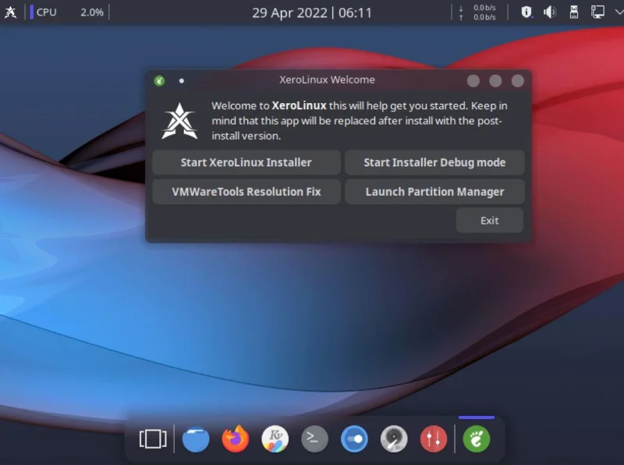Open System Settings toggle icon in dock
This screenshot has width=624, height=465.
pos(354,438)
